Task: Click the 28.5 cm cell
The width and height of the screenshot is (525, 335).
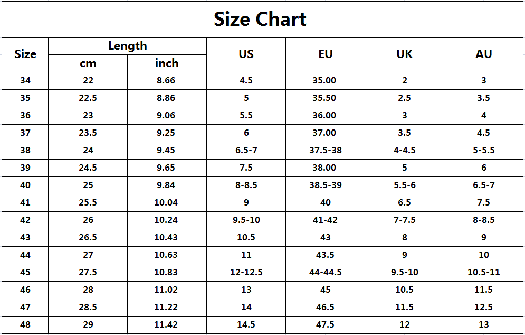Action: pyautogui.click(x=88, y=307)
